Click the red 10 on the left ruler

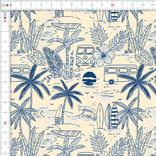point(5,123)
